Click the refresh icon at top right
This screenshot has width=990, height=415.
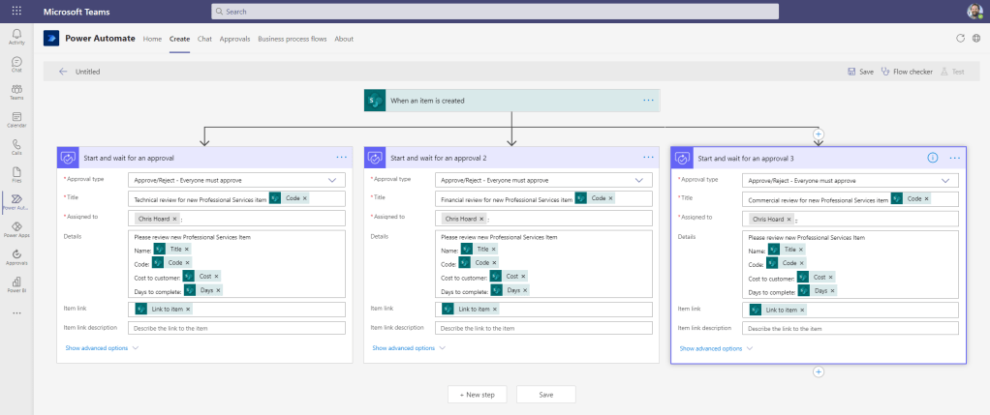click(x=960, y=39)
